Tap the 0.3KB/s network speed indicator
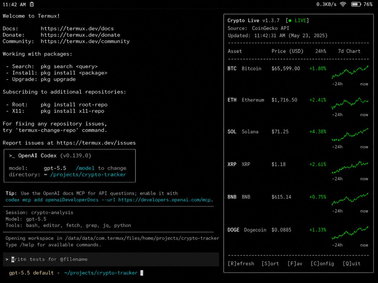 pos(326,4)
